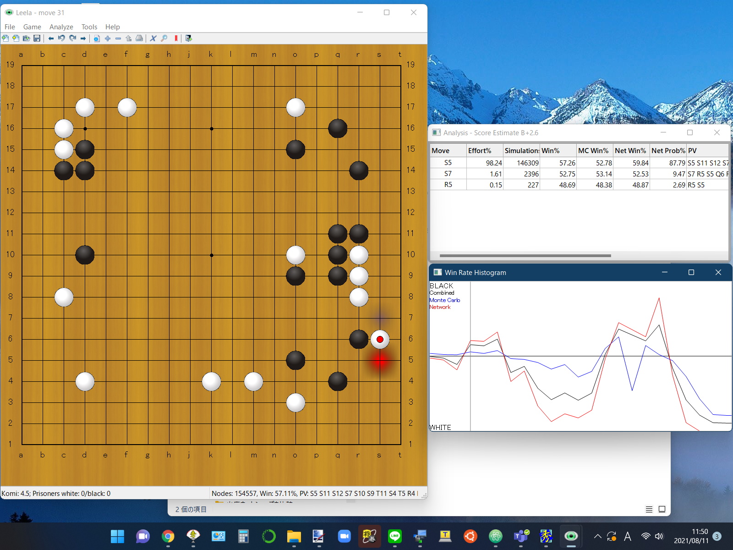Open Google Chrome from the taskbar

pos(168,536)
